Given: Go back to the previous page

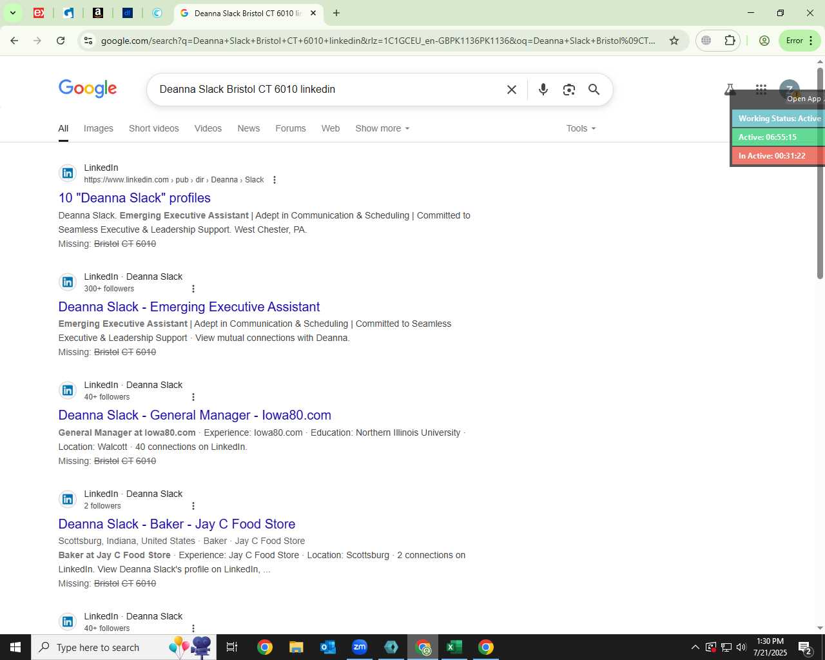Looking at the screenshot, I should click(x=14, y=41).
